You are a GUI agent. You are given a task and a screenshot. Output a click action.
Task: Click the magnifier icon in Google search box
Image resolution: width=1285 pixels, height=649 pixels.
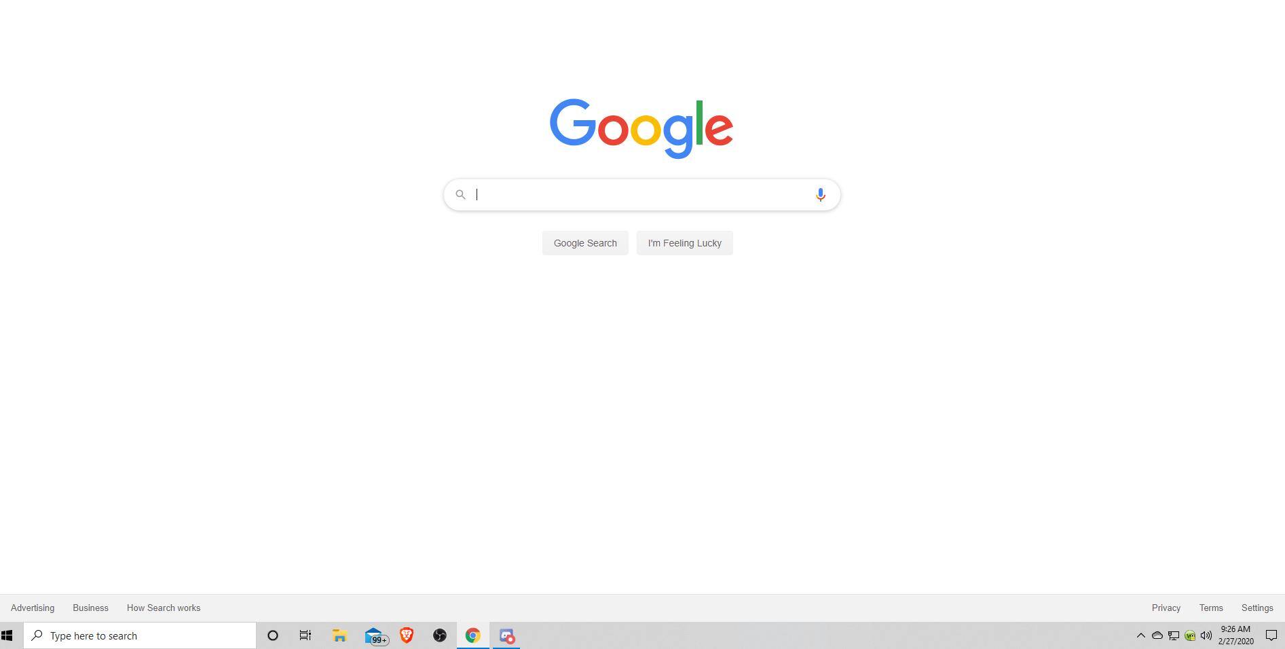click(x=460, y=195)
